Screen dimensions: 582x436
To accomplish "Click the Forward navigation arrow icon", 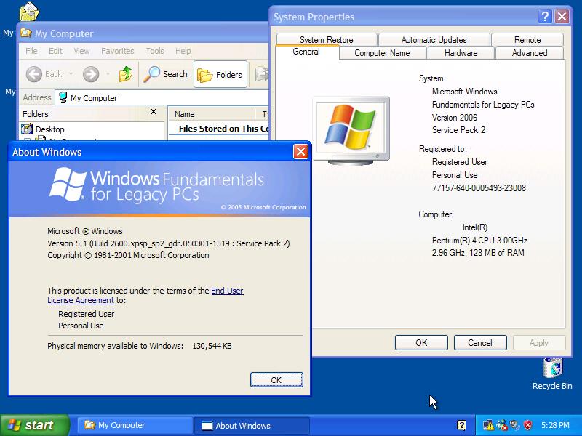I will pos(90,73).
